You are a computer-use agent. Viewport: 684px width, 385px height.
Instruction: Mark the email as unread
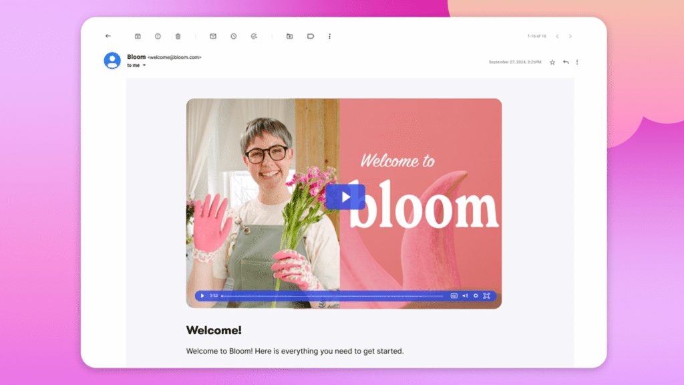tap(213, 36)
